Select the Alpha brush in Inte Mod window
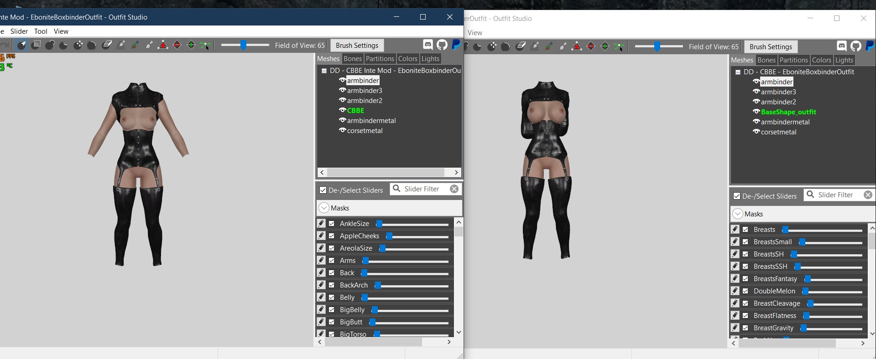The width and height of the screenshot is (876, 359). (x=149, y=45)
